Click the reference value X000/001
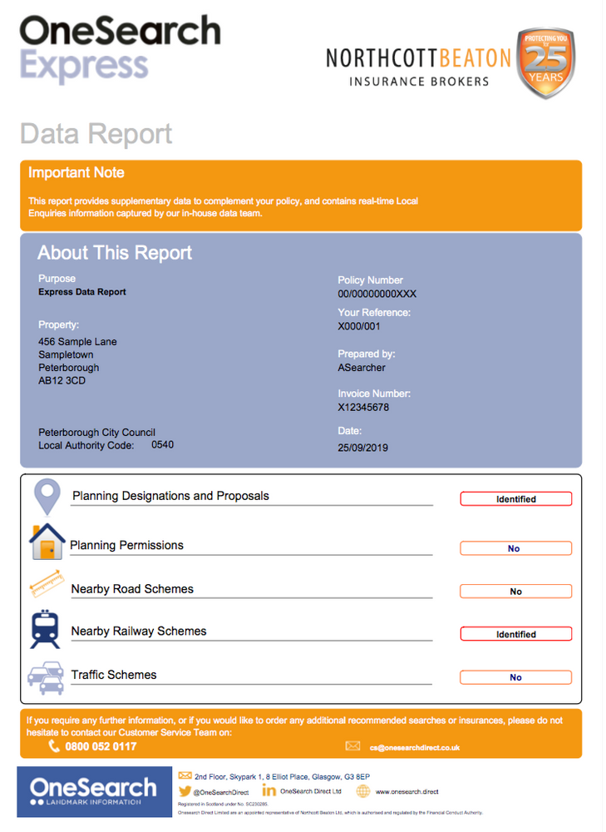This screenshot has width=606, height=832. point(359,326)
